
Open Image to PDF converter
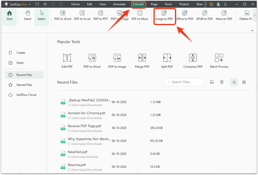164,16
